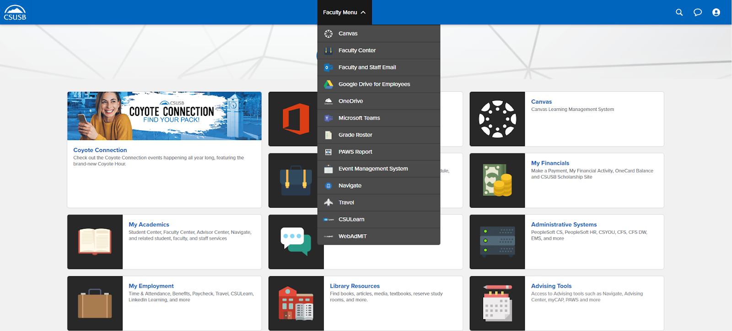Click the PAWS Report icon

[328, 152]
